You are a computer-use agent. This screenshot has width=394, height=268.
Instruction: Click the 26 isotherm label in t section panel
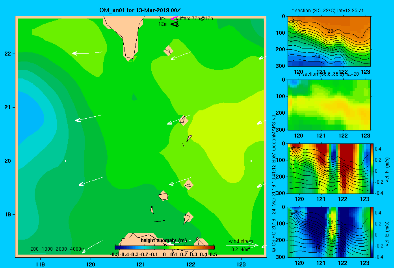331,31
